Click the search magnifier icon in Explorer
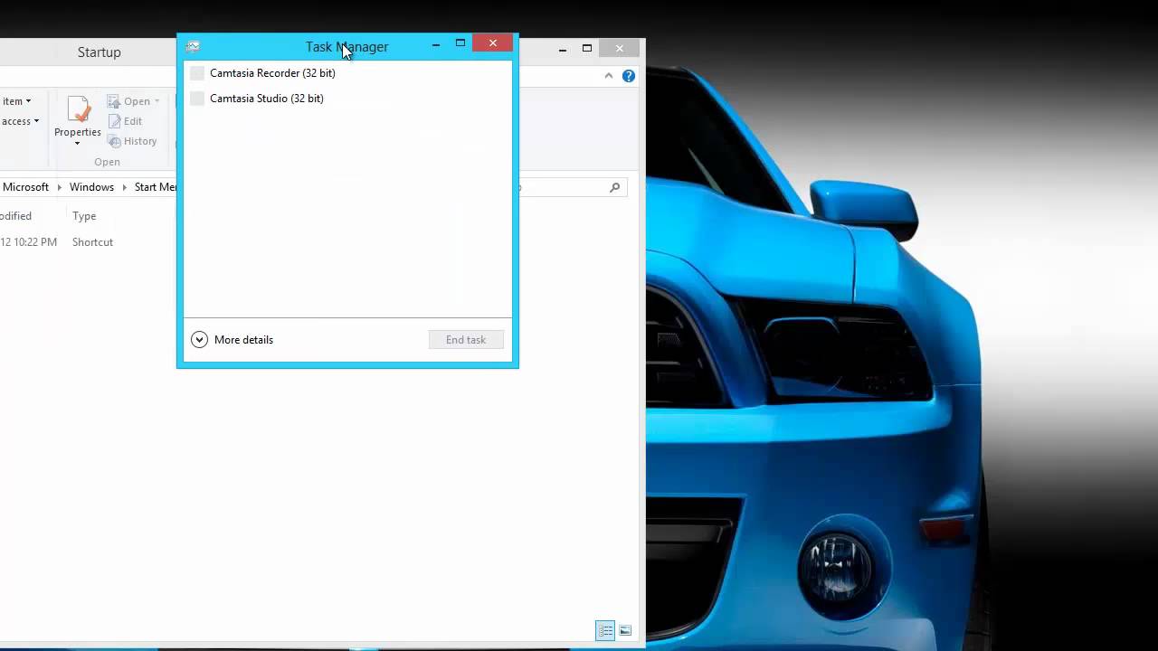Image resolution: width=1158 pixels, height=651 pixels. [615, 187]
